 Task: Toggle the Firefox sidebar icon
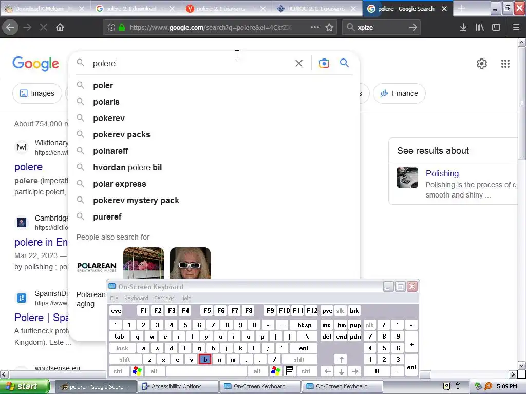(x=496, y=27)
